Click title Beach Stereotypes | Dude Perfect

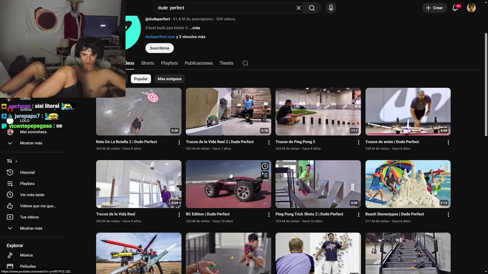(x=395, y=214)
